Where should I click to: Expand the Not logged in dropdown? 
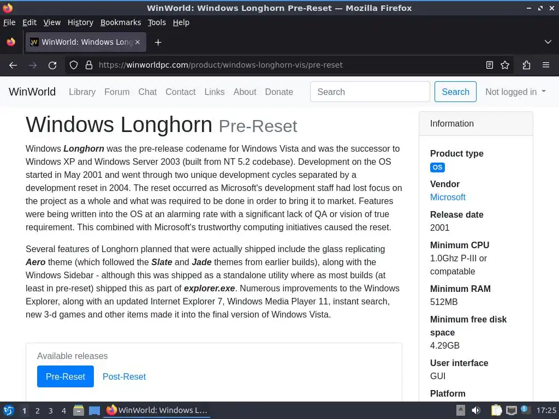coord(515,92)
